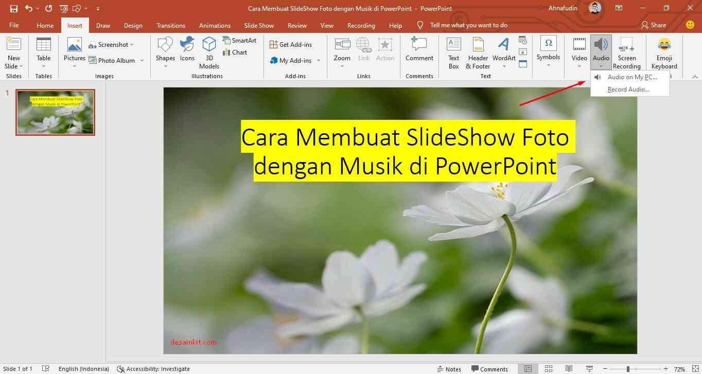702x374 pixels.
Task: Click English (Indonesia) language indicator
Action: [x=83, y=369]
